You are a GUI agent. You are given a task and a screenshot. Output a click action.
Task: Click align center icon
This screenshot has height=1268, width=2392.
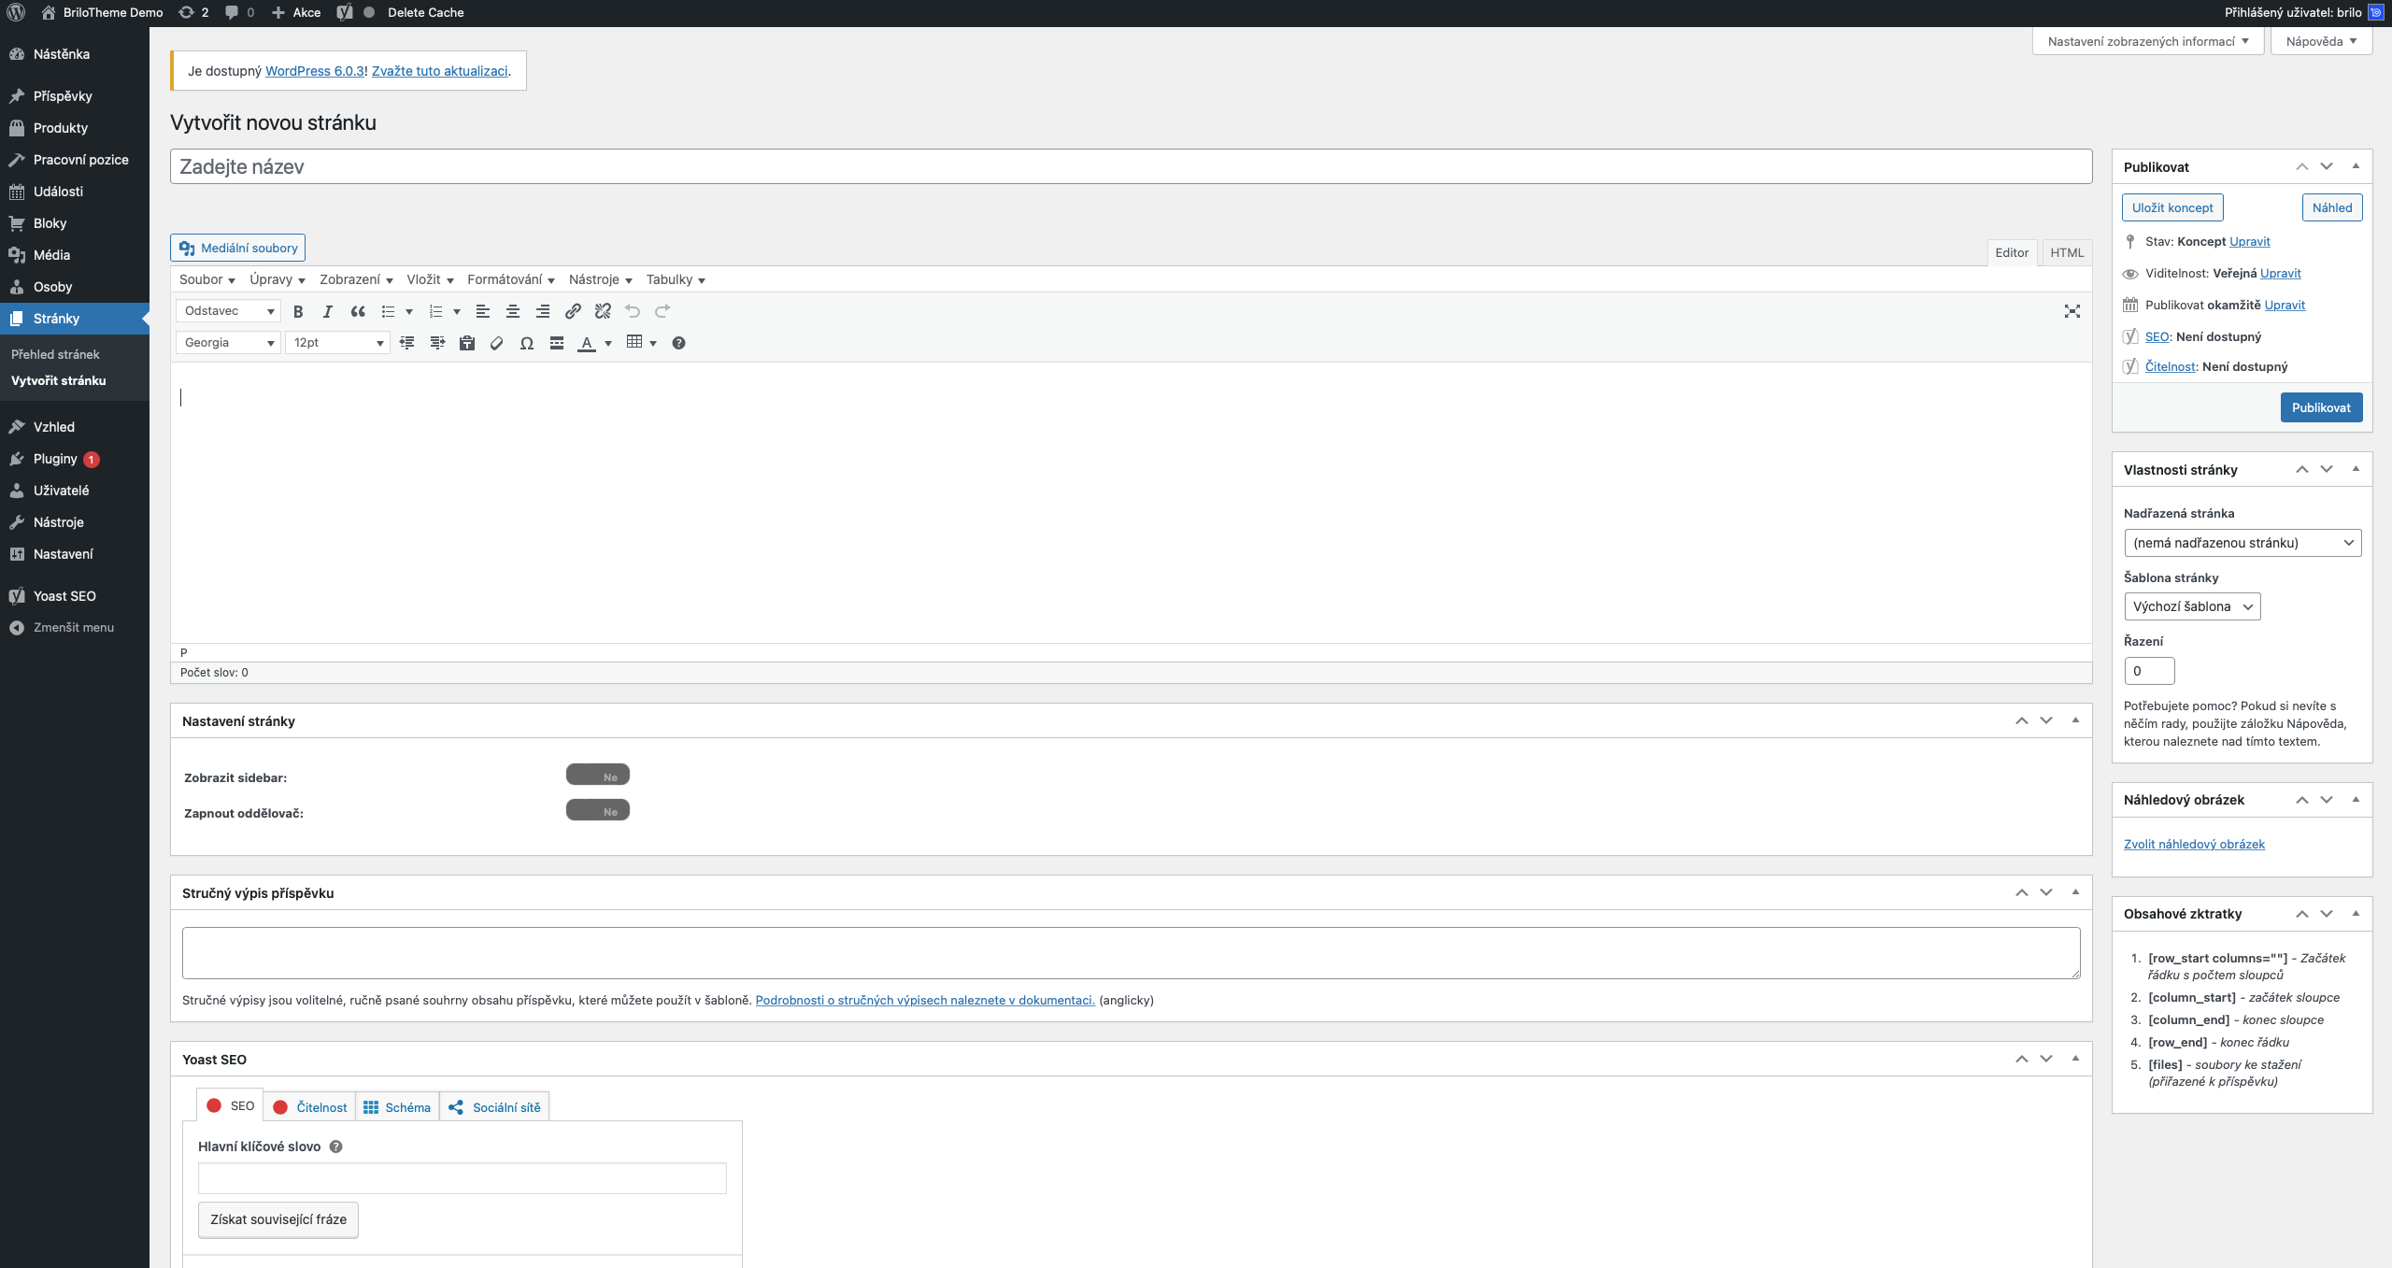click(512, 311)
